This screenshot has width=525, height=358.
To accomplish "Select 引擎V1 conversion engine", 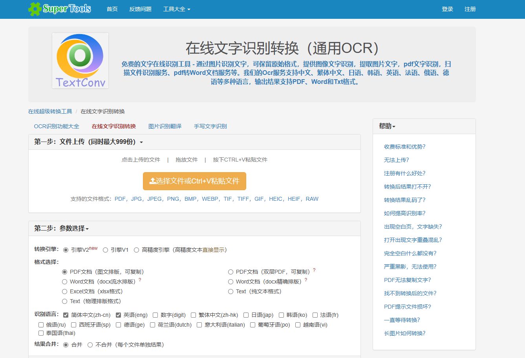I will click(x=105, y=250).
